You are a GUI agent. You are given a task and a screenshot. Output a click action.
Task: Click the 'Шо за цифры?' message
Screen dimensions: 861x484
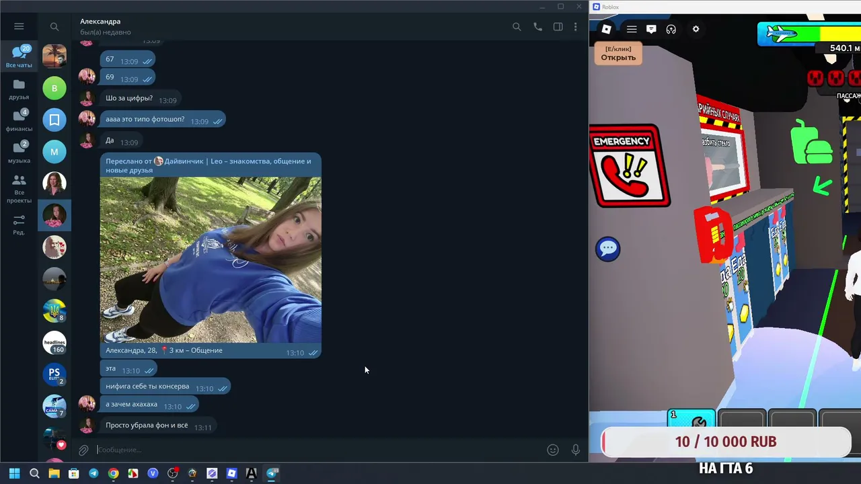click(x=141, y=99)
